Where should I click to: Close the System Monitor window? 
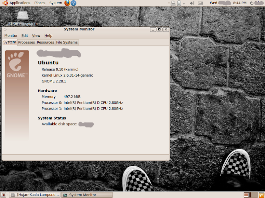tap(166, 29)
